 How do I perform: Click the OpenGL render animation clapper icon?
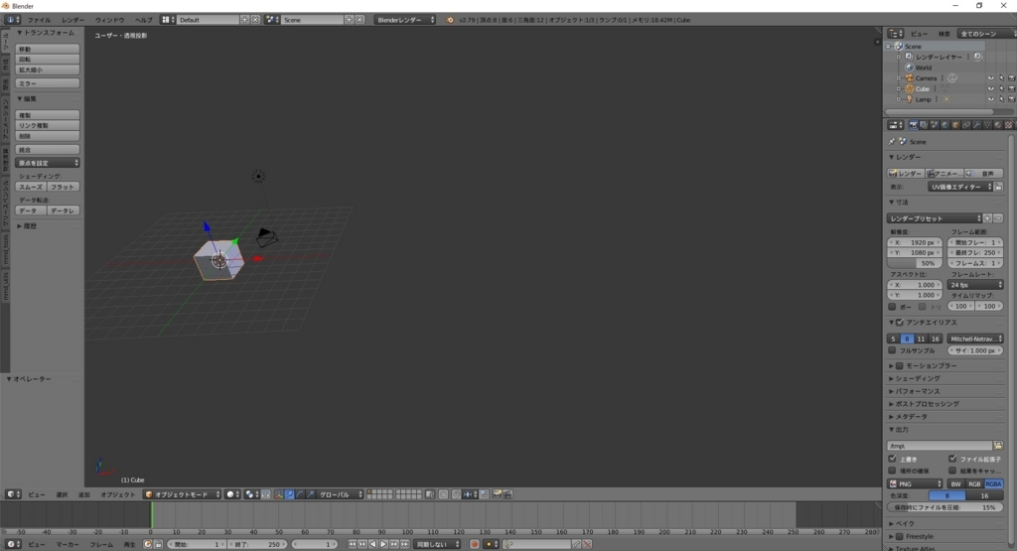pyautogui.click(x=508, y=494)
